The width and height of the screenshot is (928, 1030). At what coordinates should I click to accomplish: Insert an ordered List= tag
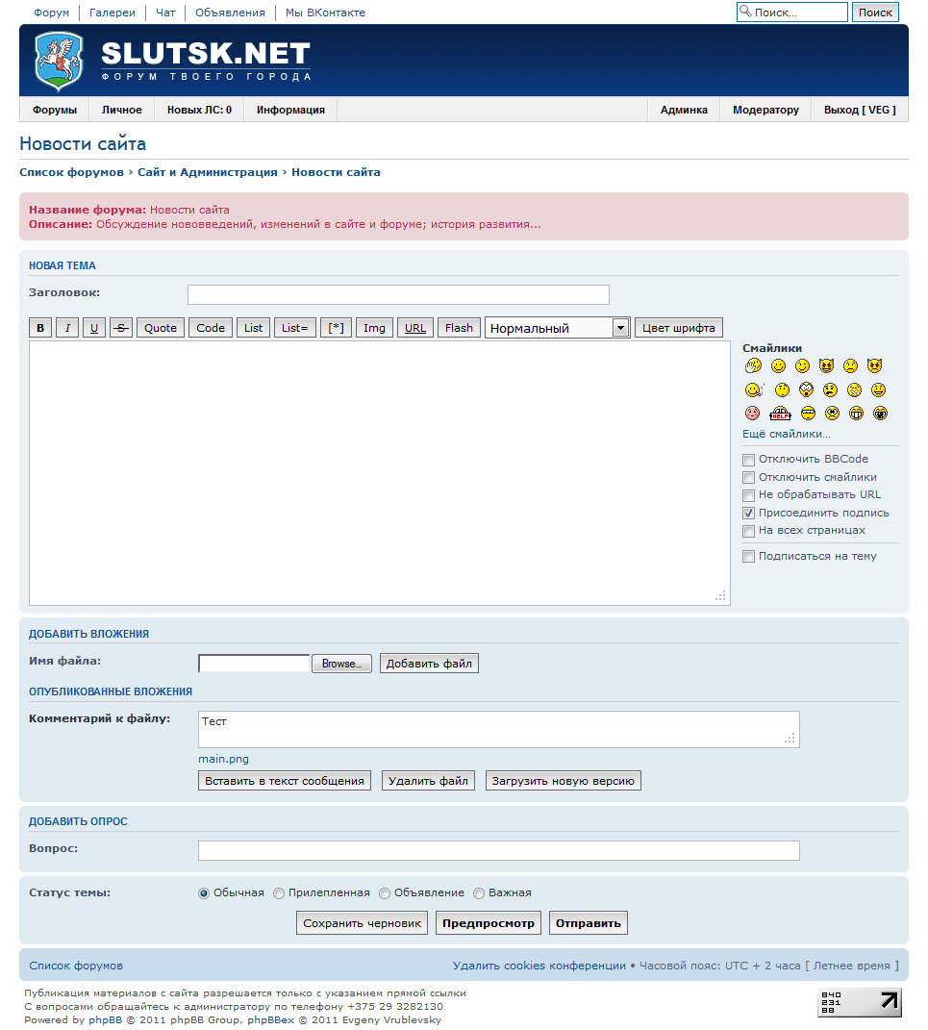tap(295, 328)
